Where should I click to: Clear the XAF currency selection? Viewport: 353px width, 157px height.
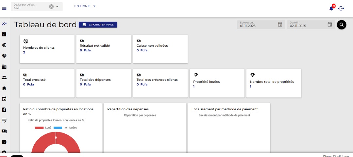tap(51, 7)
